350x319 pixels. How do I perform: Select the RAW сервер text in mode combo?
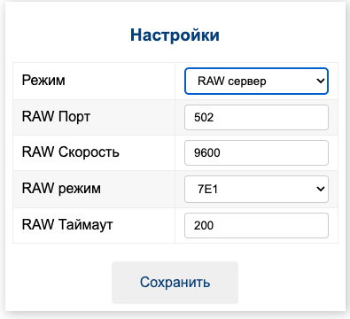[232, 81]
